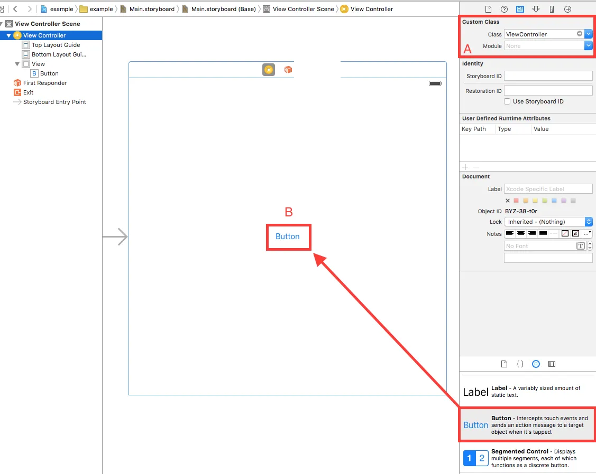The height and width of the screenshot is (474, 596).
Task: Choose the purple label color
Action: pyautogui.click(x=564, y=201)
